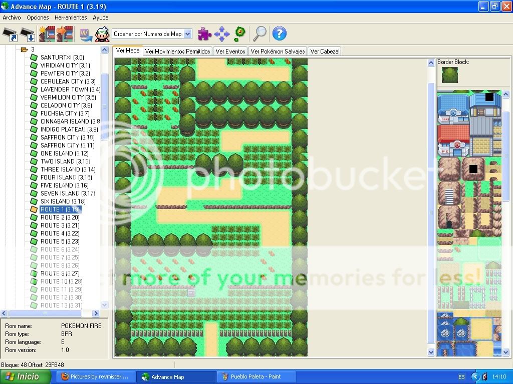513x384 pixels.
Task: Switch to Pueblo Paleta - Paint taskbar window
Action: coord(256,376)
